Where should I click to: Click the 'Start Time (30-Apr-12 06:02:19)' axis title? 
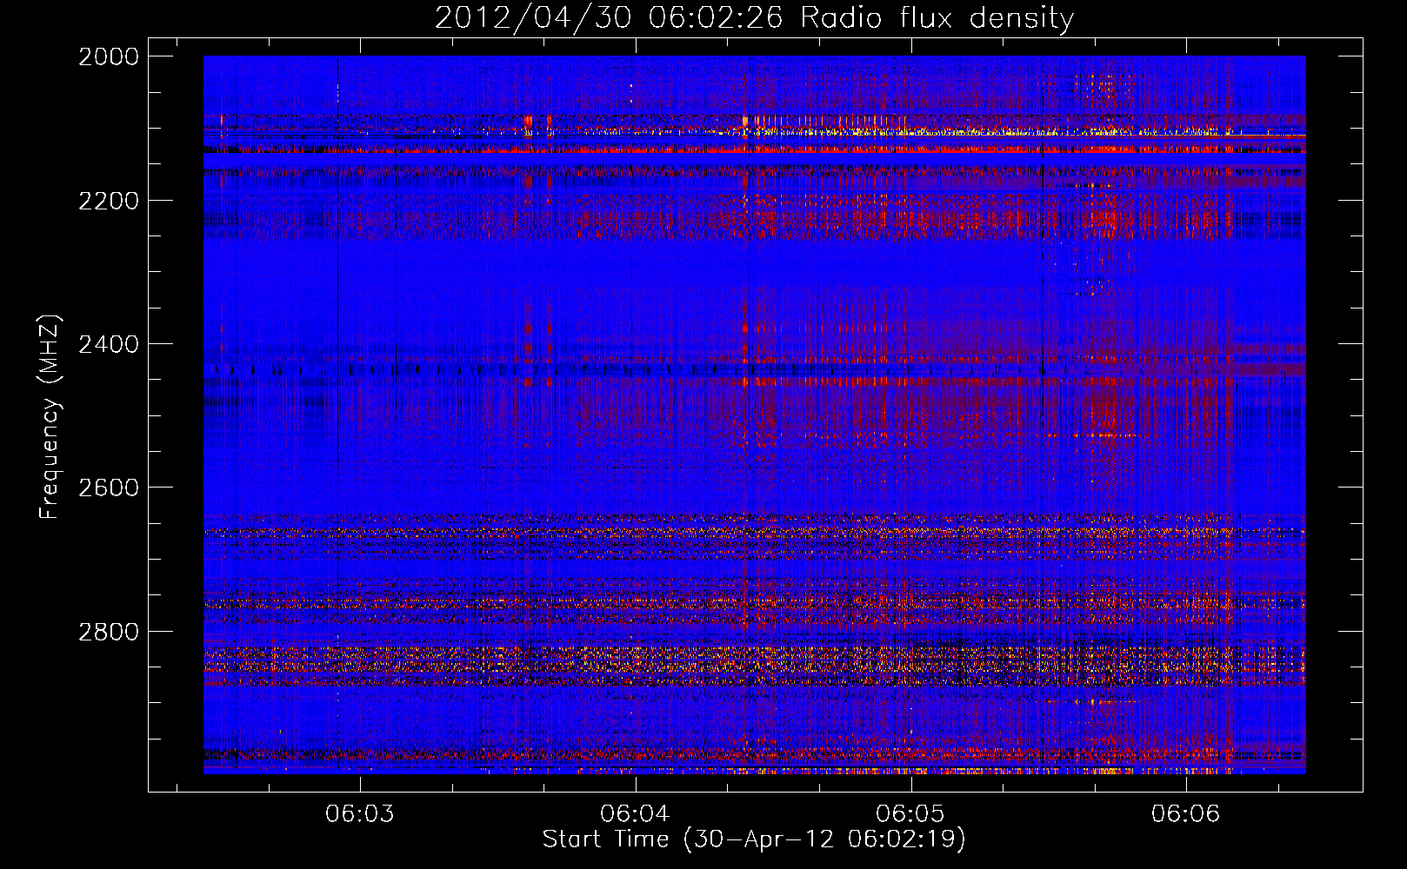click(x=754, y=839)
